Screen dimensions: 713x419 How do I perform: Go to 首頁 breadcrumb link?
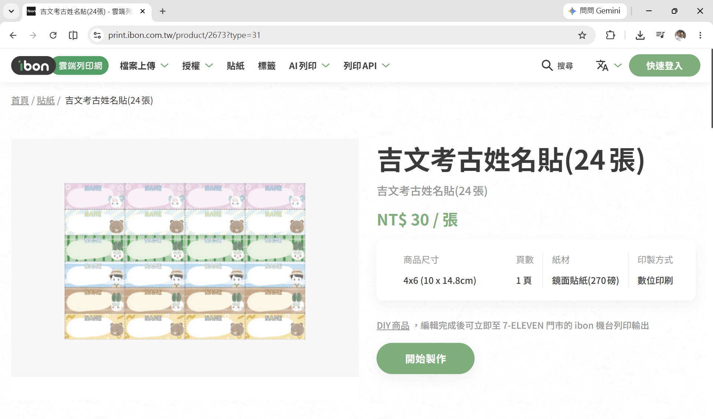(20, 101)
